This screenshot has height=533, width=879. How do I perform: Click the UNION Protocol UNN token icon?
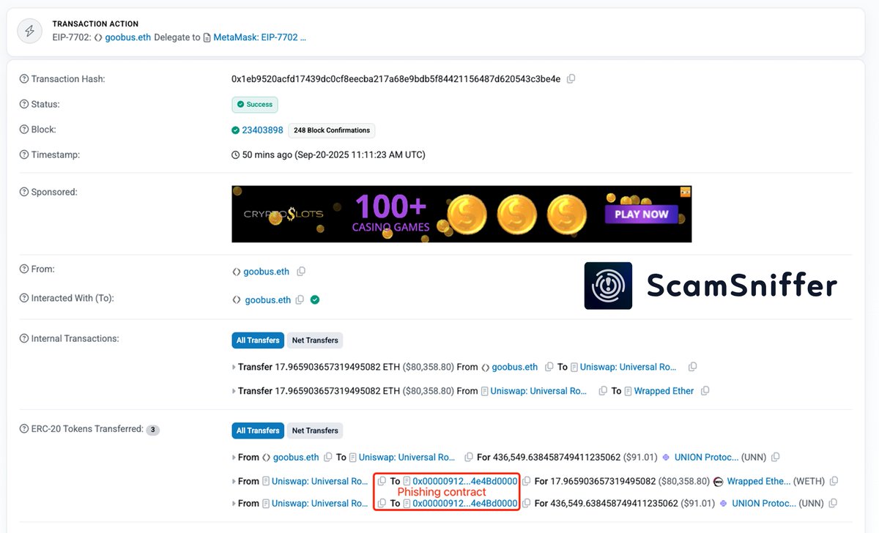665,457
